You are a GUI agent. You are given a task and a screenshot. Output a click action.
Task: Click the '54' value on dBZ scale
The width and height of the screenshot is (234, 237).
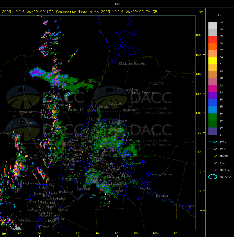pyautogui.click(x=221, y=57)
